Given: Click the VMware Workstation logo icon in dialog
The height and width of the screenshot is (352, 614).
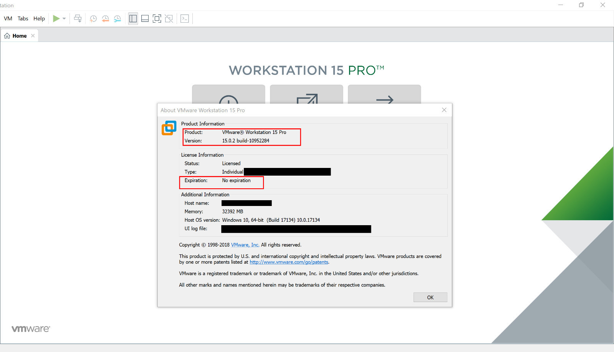Looking at the screenshot, I should pos(169,128).
